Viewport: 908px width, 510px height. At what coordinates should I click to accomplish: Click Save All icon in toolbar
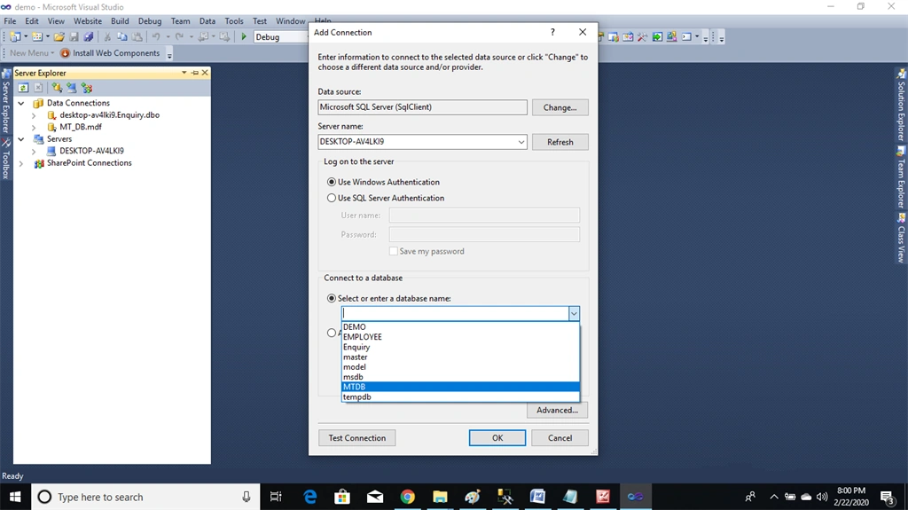89,36
